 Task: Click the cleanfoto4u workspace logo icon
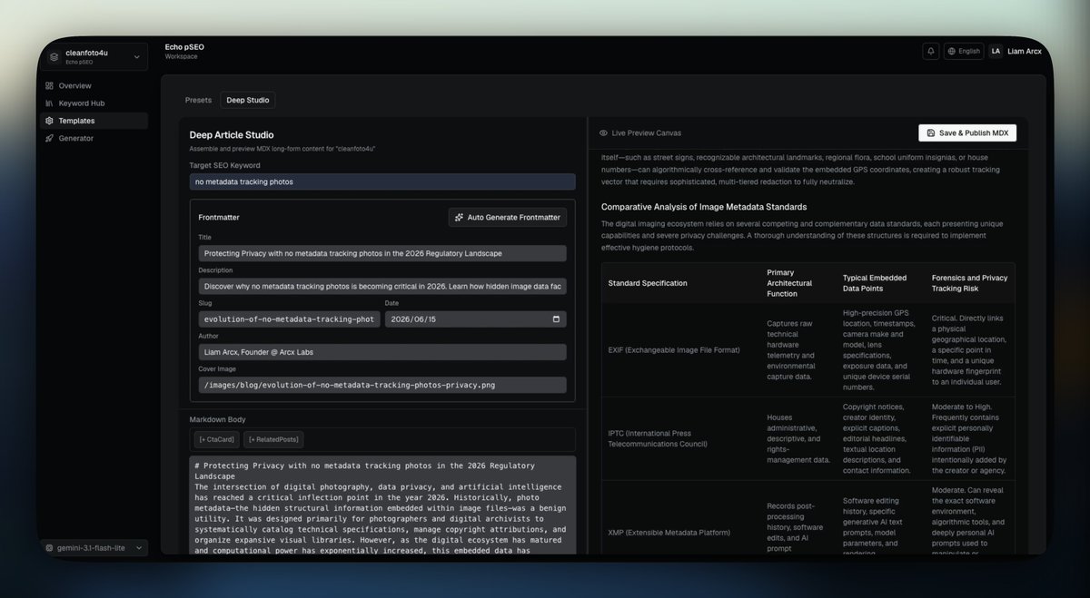pos(54,56)
